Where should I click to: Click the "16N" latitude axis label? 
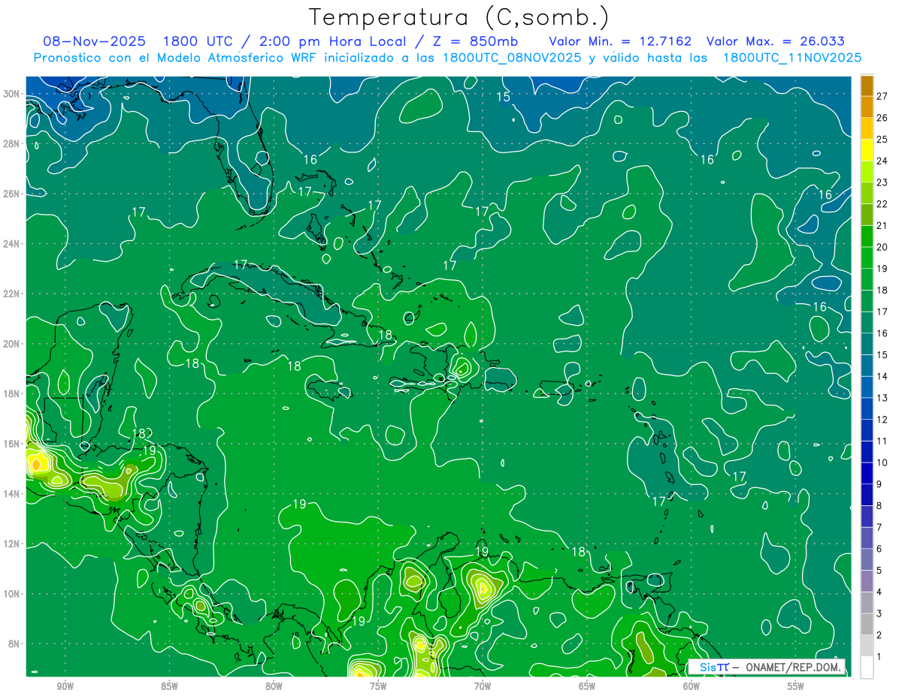12,444
